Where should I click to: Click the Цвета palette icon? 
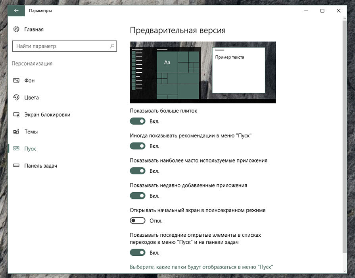coord(16,98)
